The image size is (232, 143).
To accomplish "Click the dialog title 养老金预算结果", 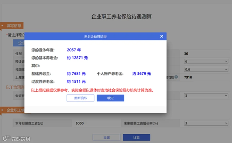I will (x=95, y=36).
